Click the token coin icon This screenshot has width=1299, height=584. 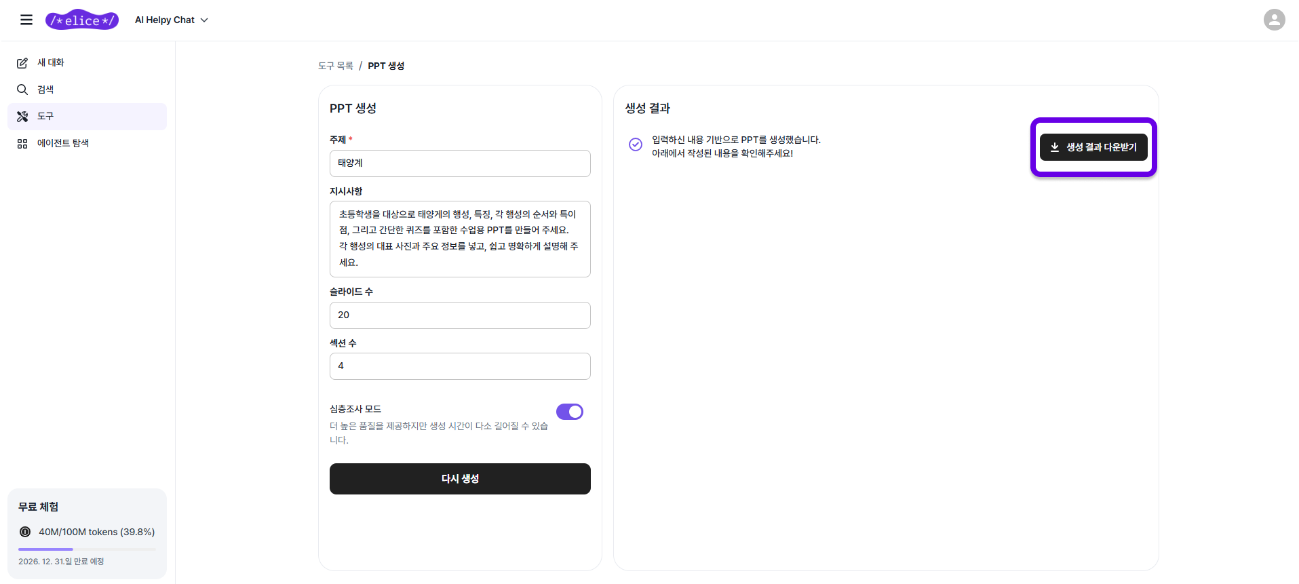click(25, 532)
